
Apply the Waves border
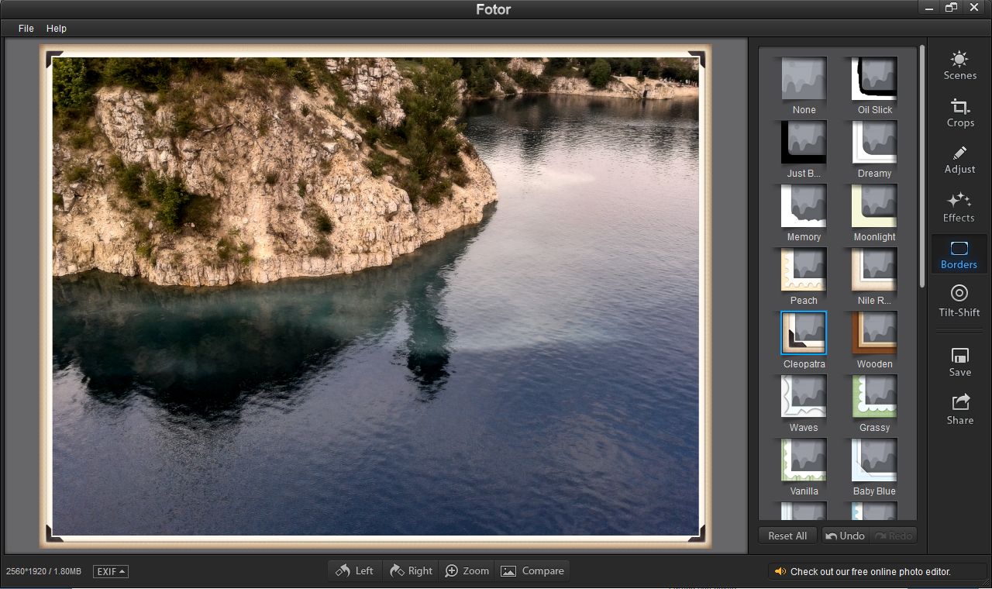click(804, 397)
